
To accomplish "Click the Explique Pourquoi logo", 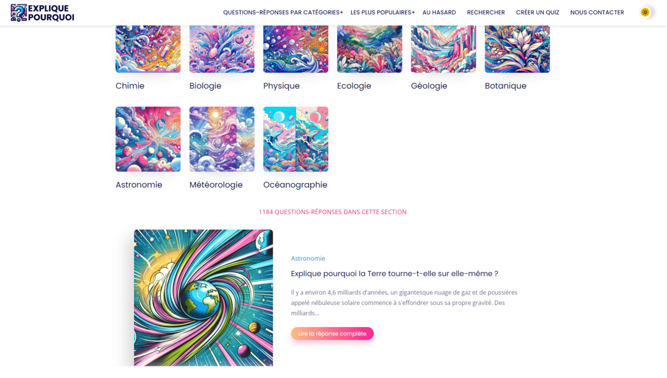I will point(43,13).
